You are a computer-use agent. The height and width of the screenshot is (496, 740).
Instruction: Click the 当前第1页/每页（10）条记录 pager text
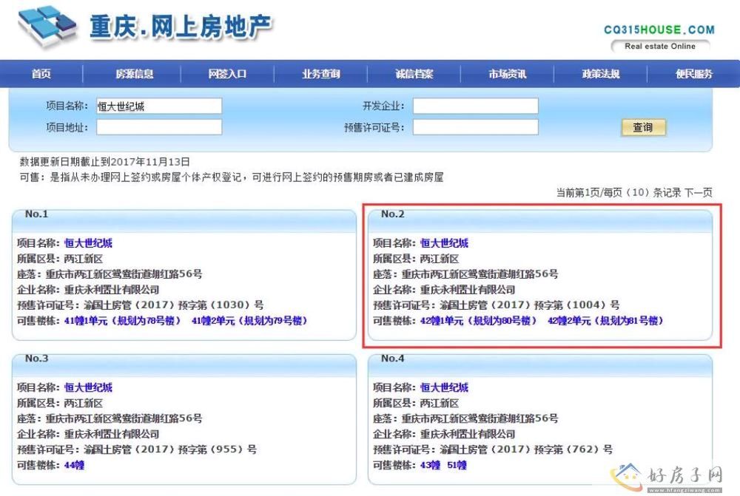pyautogui.click(x=619, y=192)
